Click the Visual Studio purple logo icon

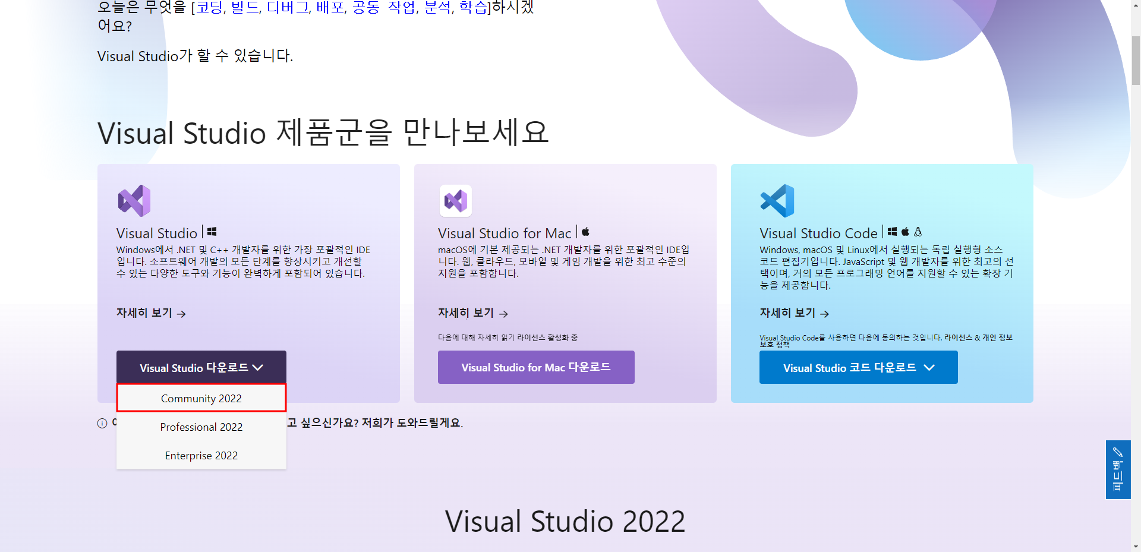point(134,201)
